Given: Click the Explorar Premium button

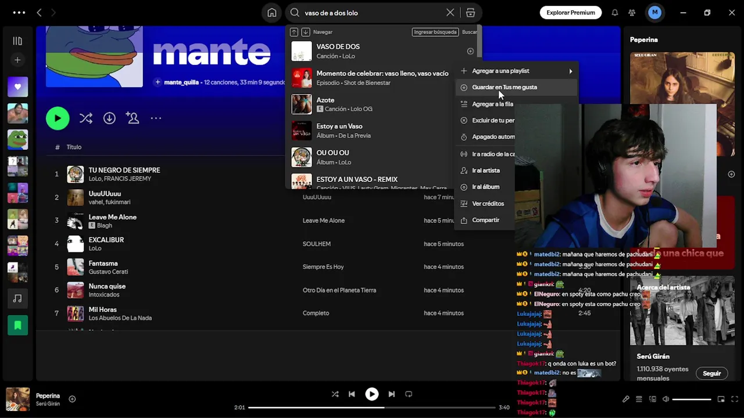Looking at the screenshot, I should coord(570,13).
